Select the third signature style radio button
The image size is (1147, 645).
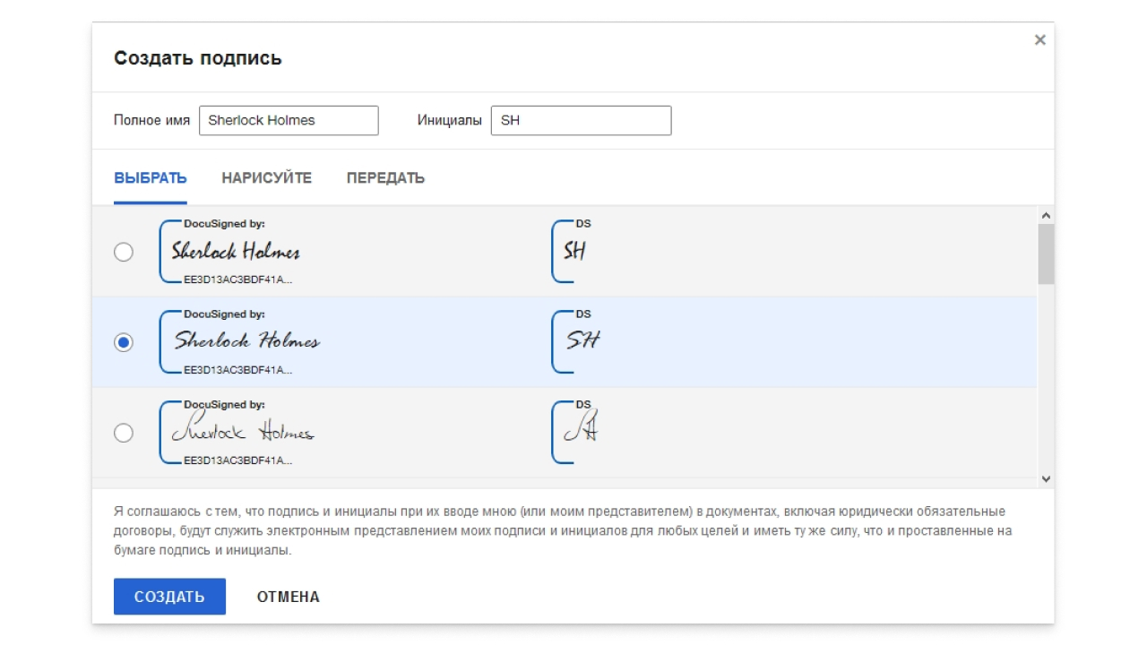124,433
